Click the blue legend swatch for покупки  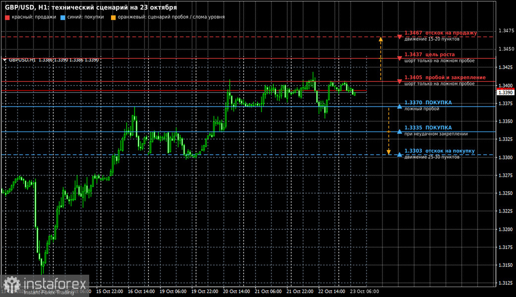63,17
